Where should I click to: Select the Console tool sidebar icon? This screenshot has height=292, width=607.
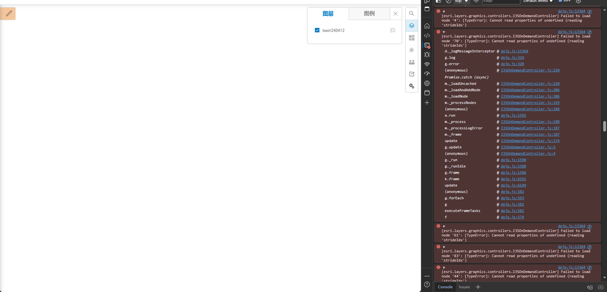pyautogui.click(x=427, y=46)
